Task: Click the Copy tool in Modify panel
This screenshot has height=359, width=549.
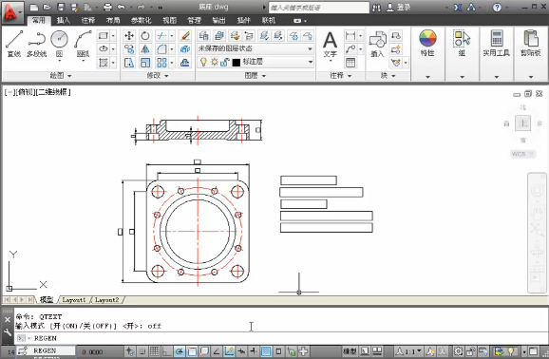Action: click(129, 49)
